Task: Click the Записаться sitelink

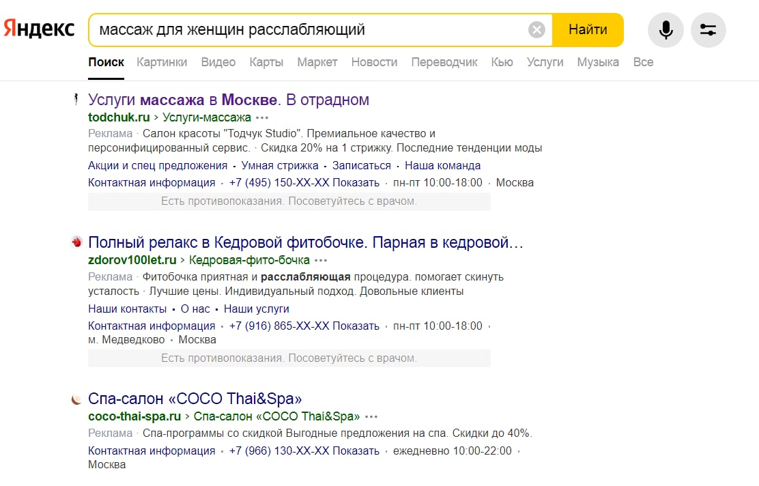Action: [362, 166]
